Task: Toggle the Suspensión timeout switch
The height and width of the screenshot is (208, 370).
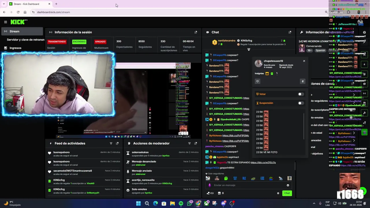Action: click(x=301, y=103)
